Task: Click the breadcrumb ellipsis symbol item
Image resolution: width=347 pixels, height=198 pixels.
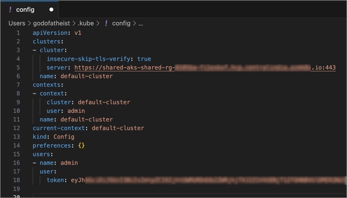Action: (x=140, y=23)
